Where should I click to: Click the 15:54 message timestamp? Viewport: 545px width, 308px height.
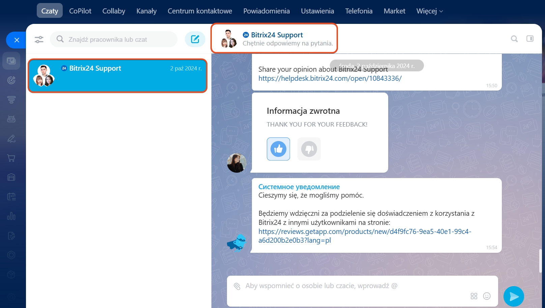[x=491, y=247]
